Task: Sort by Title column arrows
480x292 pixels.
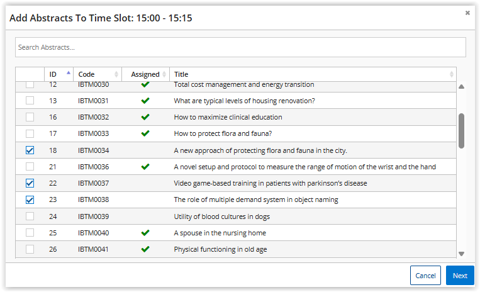Action: coord(451,74)
